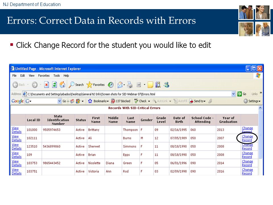
Task: Click the AutoFill button
Action: tap(180, 101)
